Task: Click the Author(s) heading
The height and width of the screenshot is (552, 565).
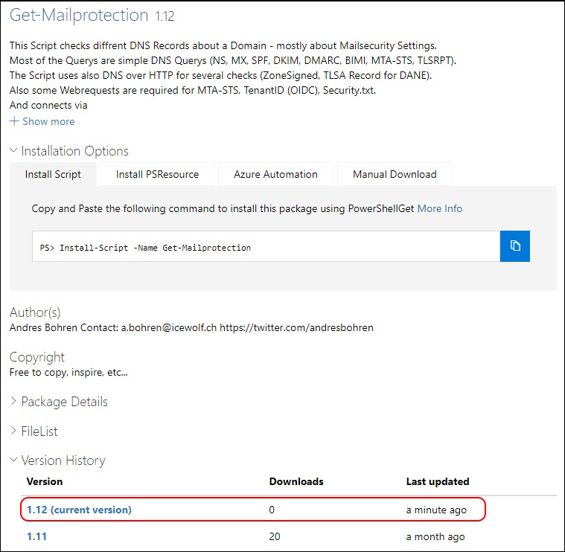Action: (35, 312)
